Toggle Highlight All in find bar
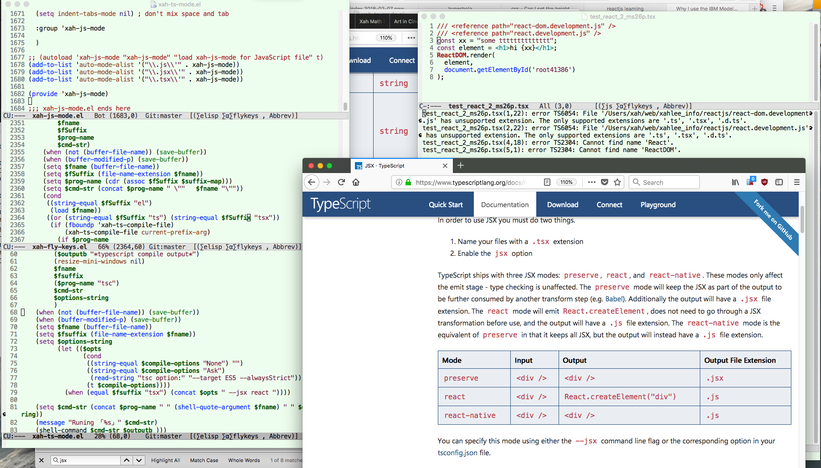821x468 pixels. pos(165,460)
